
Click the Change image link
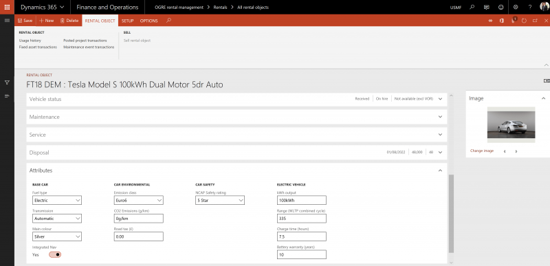(482, 151)
